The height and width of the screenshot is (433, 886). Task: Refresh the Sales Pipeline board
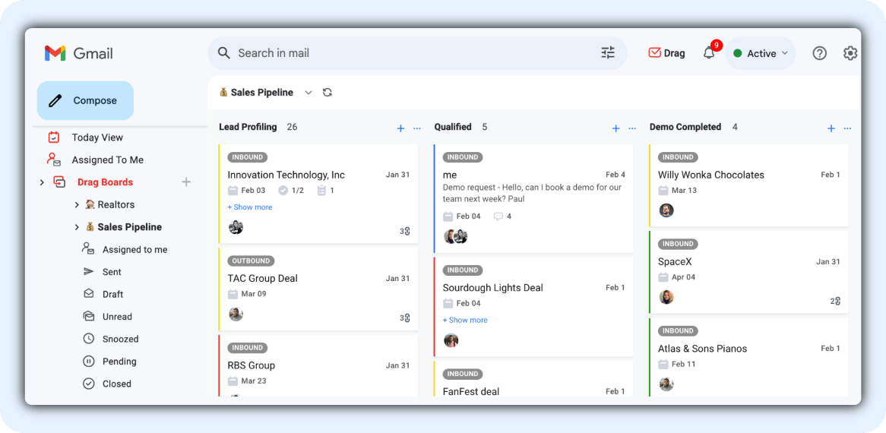(328, 93)
